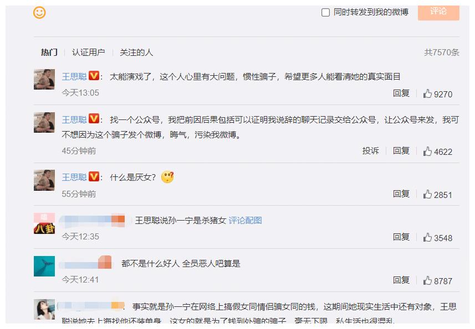Open the 评论配图 link
Viewport: 475px width, 329px height.
pos(245,221)
